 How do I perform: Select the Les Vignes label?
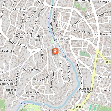click(7, 51)
